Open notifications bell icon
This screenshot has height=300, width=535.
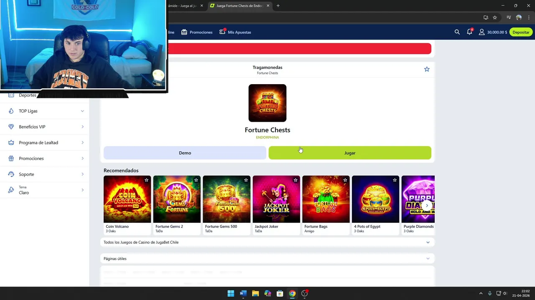[x=469, y=32]
